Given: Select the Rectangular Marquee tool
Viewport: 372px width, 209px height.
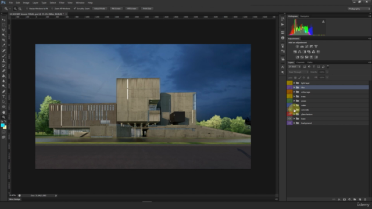Looking at the screenshot, I should point(3,25).
